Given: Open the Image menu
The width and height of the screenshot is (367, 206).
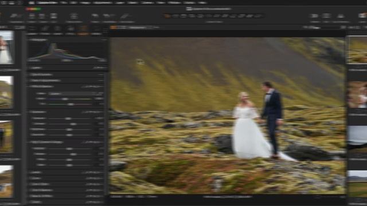Looking at the screenshot, I should pos(85,3).
